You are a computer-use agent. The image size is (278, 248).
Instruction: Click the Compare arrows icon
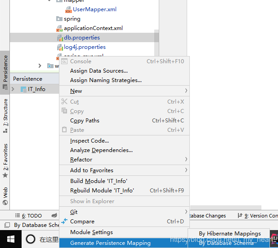pos(64,221)
